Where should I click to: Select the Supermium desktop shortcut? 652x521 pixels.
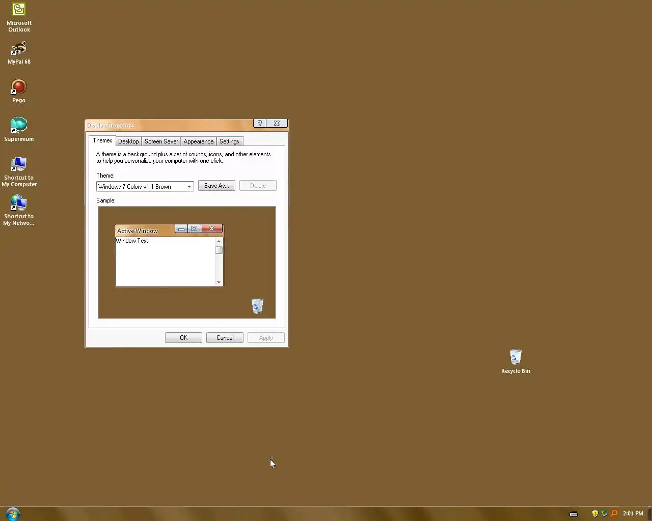point(19,130)
